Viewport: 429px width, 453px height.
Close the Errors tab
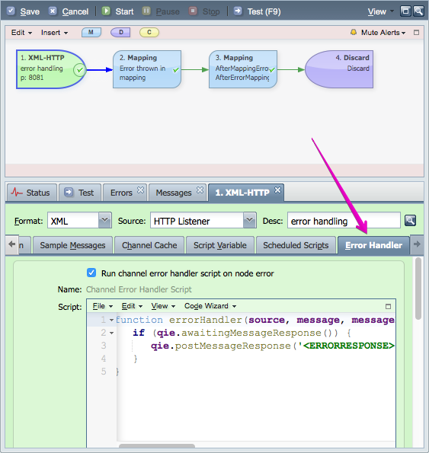click(x=140, y=190)
